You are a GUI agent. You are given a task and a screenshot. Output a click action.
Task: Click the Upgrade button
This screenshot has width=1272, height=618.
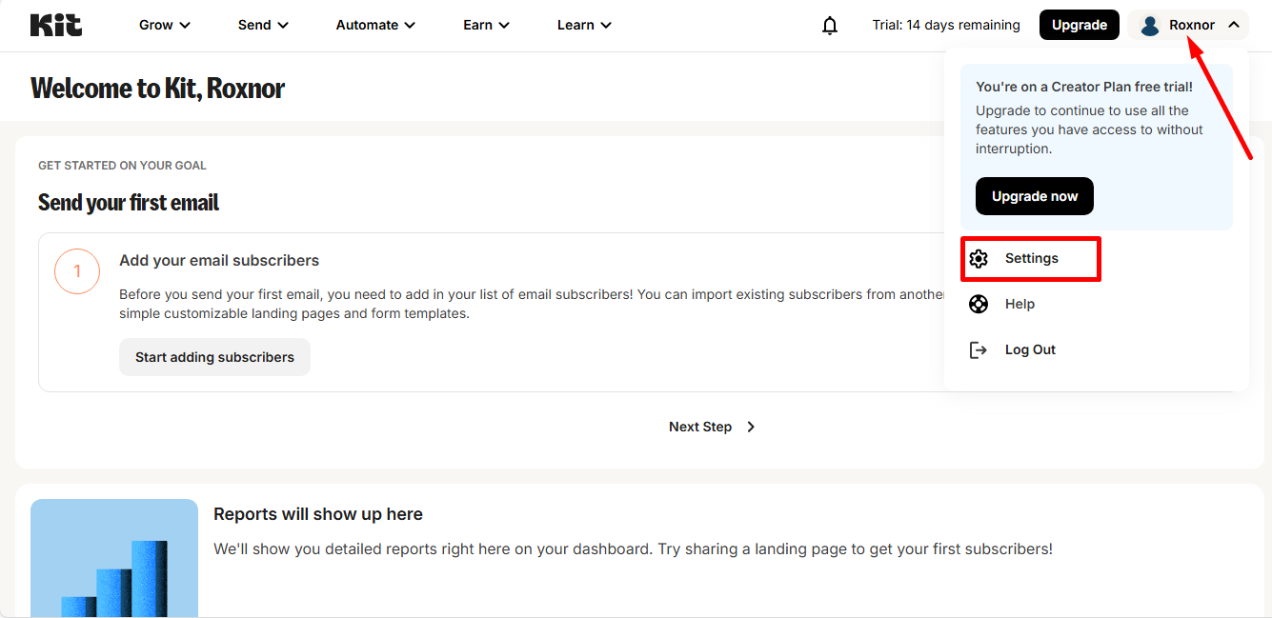pos(1079,24)
